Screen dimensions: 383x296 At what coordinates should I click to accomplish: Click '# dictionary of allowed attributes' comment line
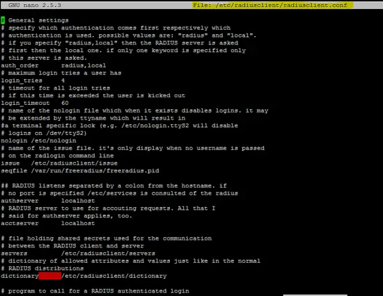[x=131, y=261]
